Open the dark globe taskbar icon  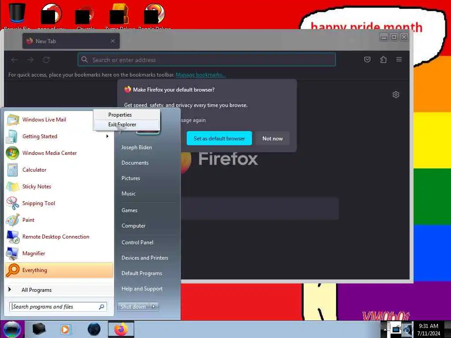click(94, 329)
